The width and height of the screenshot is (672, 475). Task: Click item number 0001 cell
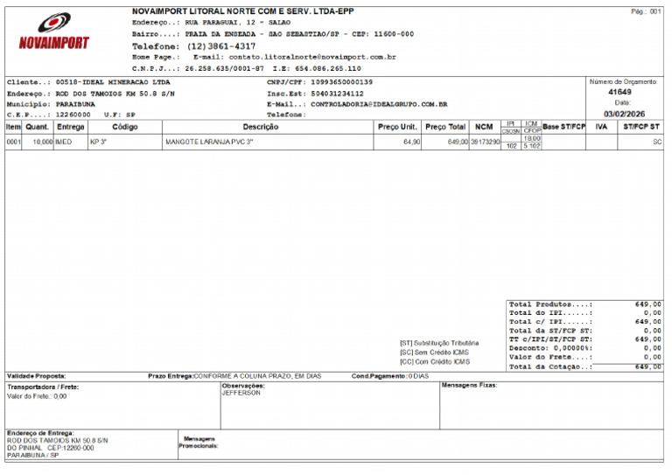point(13,142)
